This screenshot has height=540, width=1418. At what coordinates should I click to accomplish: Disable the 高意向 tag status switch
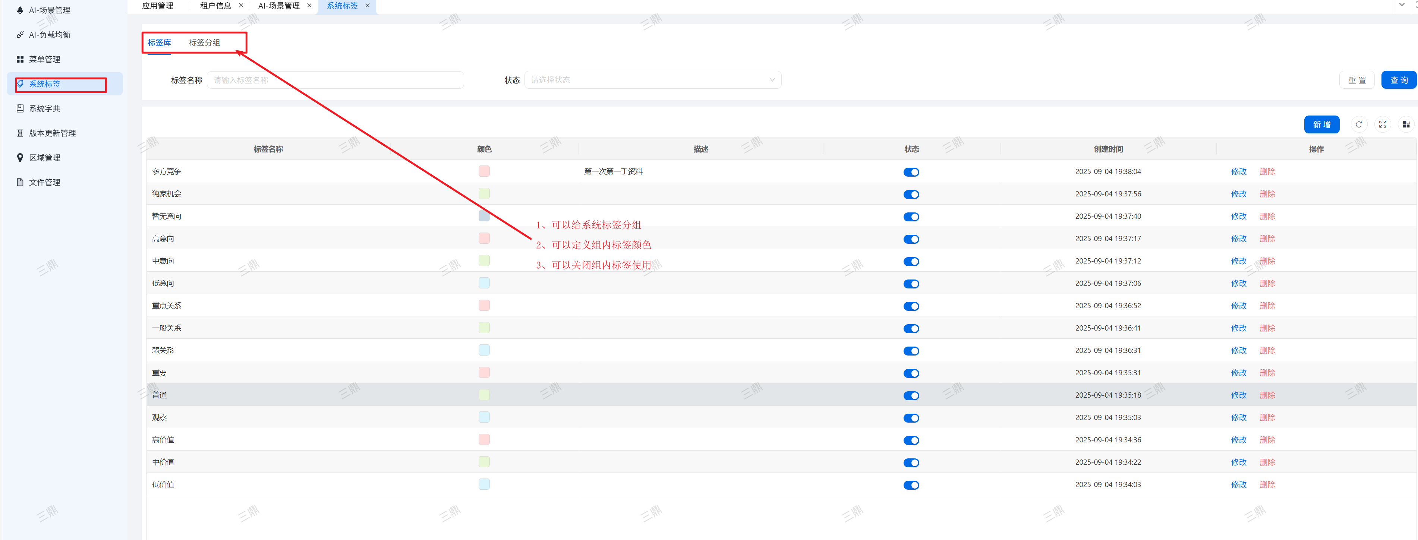click(x=911, y=240)
